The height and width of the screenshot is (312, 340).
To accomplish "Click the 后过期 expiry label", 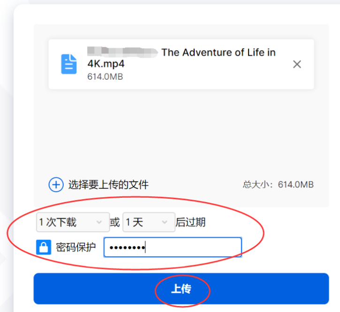I will tap(190, 223).
